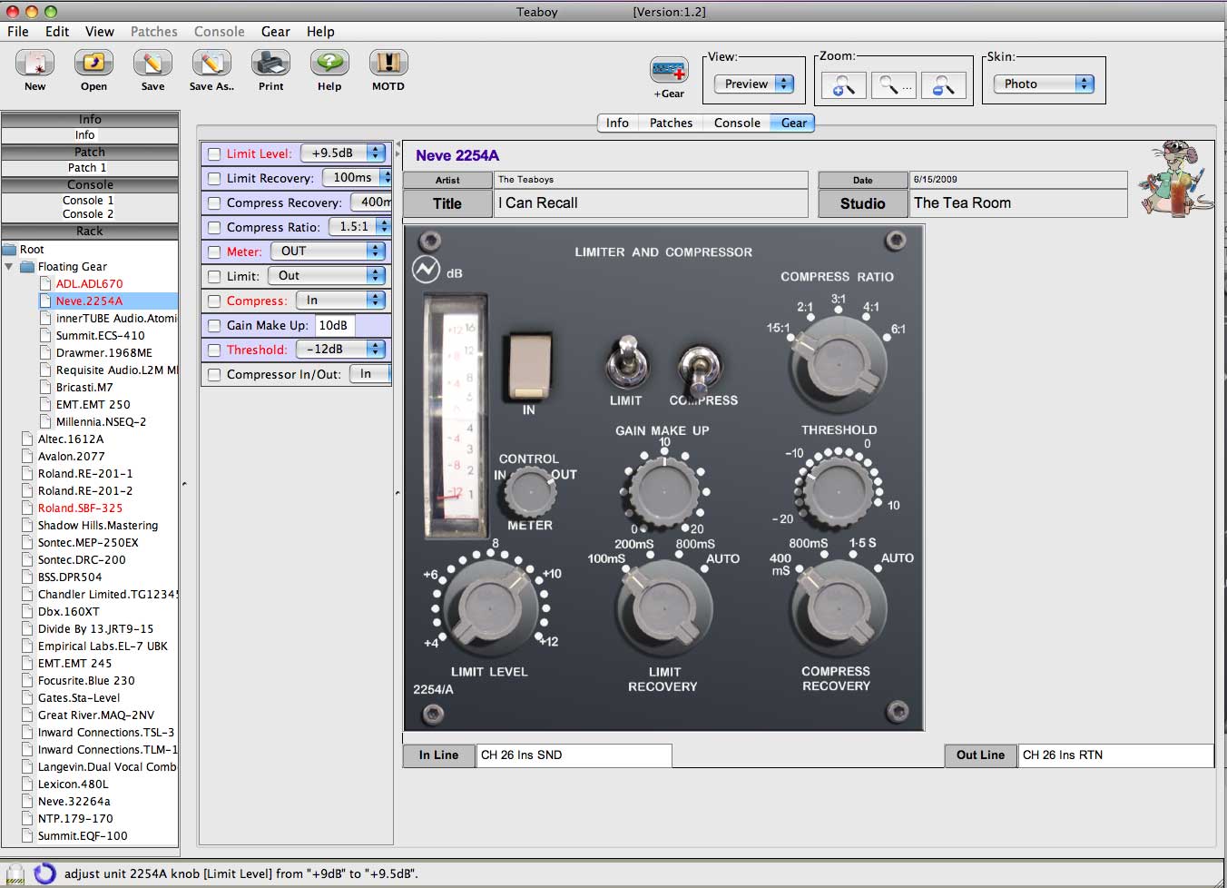This screenshot has width=1227, height=888.
Task: Click the file icon beside Lexicon.480L
Action: [27, 784]
